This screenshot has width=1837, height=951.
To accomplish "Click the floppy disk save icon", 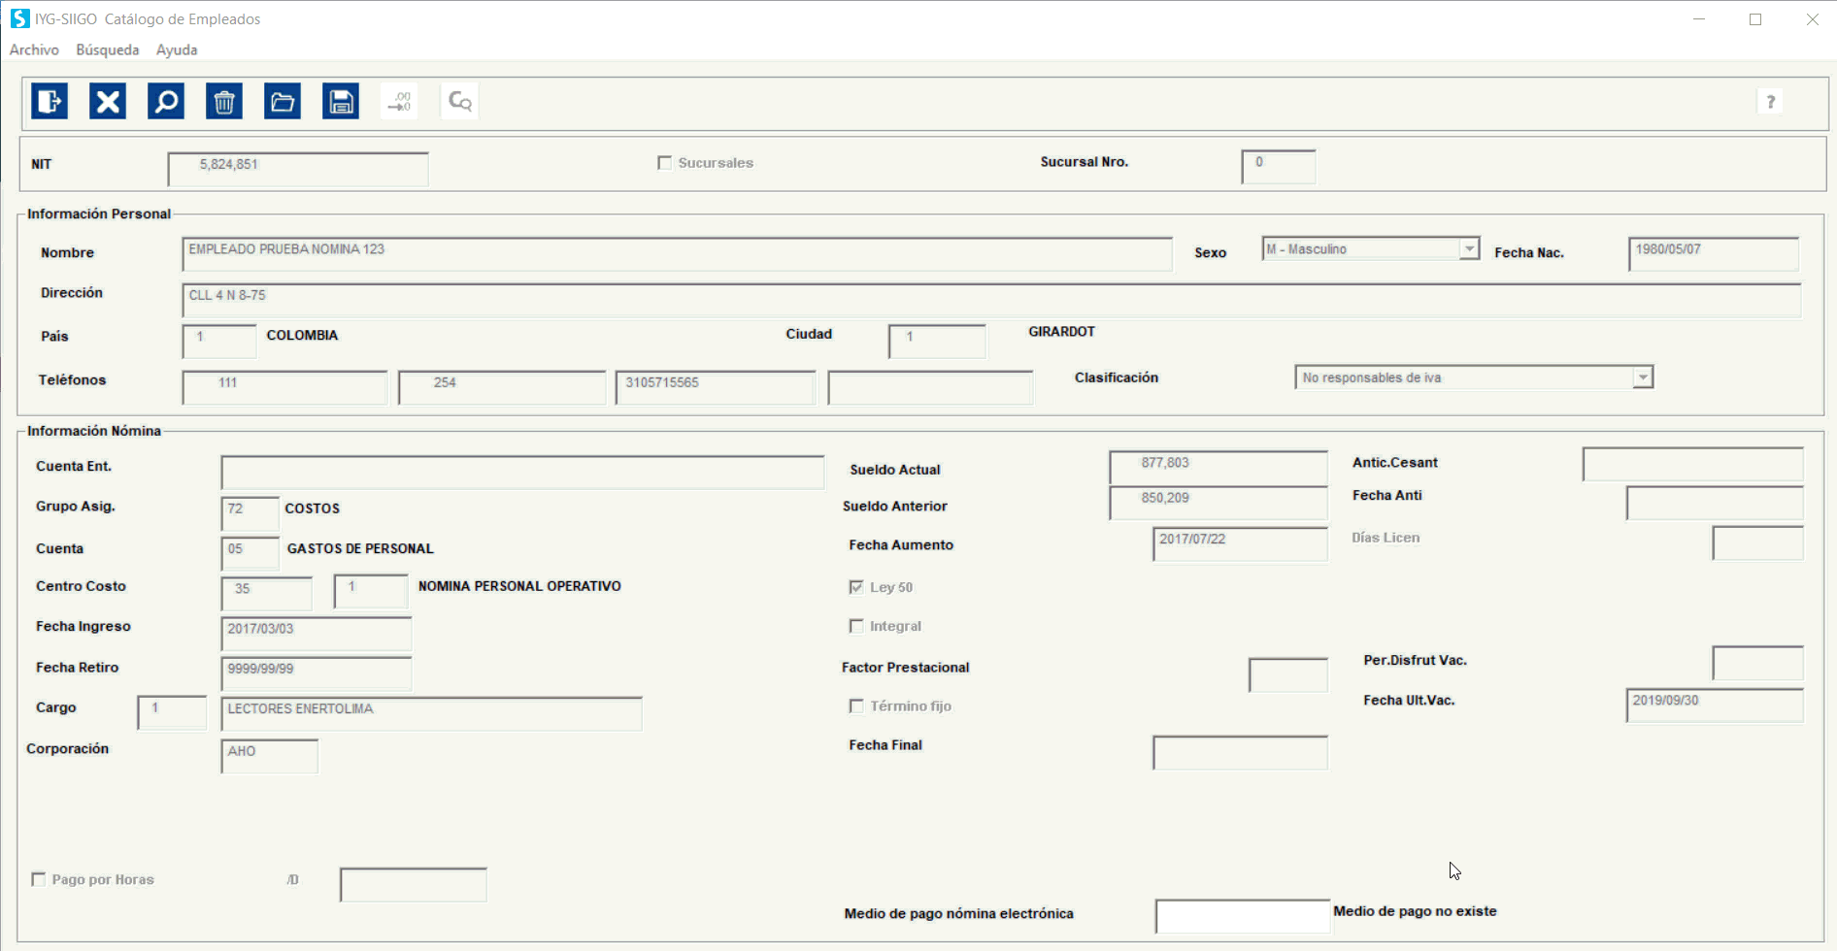I will tap(341, 101).
